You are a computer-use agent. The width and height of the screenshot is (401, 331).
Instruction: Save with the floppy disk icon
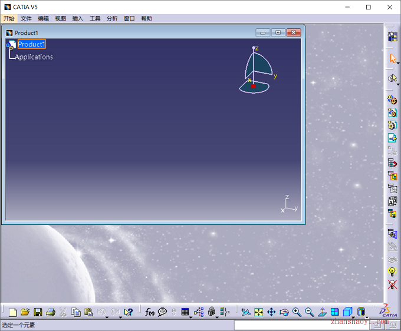[x=38, y=312]
